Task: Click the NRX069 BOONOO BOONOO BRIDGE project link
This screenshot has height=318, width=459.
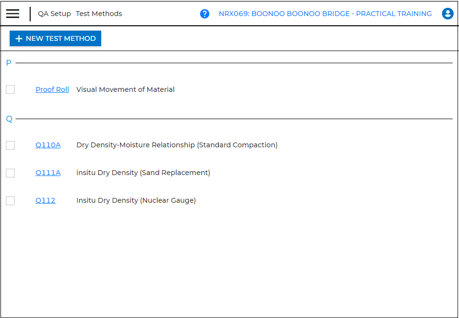Action: click(326, 14)
